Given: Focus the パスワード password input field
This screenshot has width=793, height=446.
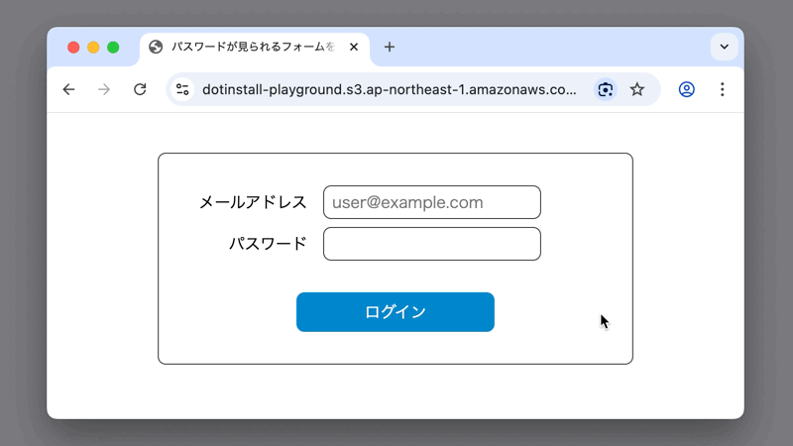Looking at the screenshot, I should [x=431, y=244].
